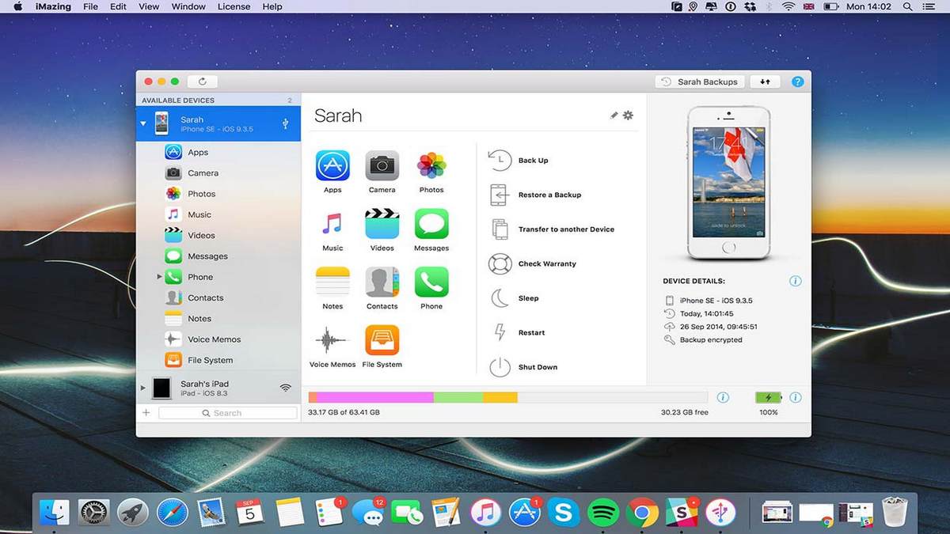Collapse the Sarah device in the sidebar
The height and width of the screenshot is (534, 950).
click(143, 123)
